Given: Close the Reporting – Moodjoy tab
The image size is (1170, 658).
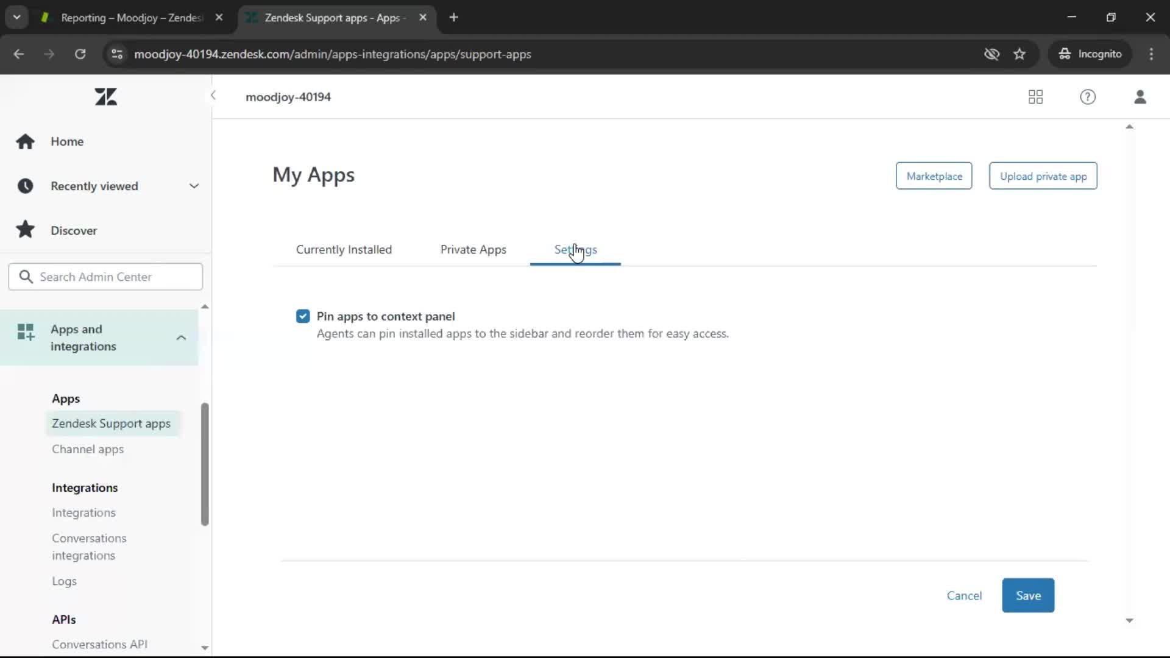Looking at the screenshot, I should tap(219, 18).
